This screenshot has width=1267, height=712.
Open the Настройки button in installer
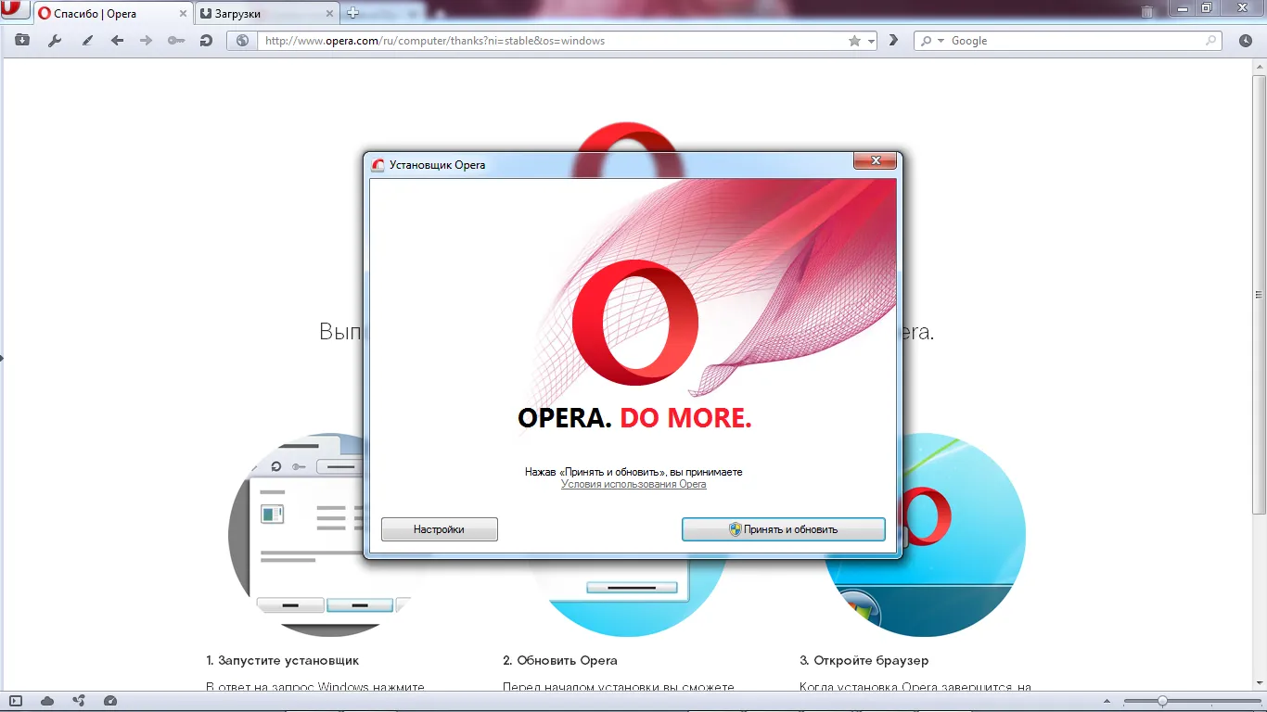pyautogui.click(x=439, y=529)
